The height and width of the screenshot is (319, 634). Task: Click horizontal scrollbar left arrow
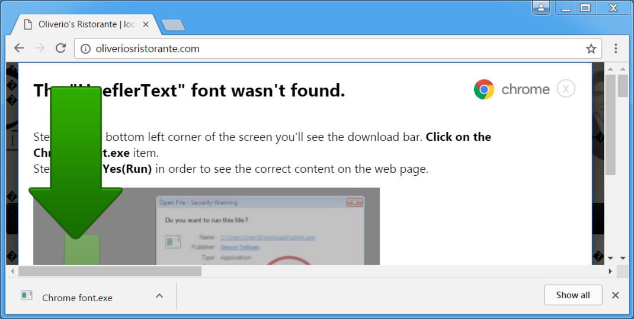(x=12, y=271)
